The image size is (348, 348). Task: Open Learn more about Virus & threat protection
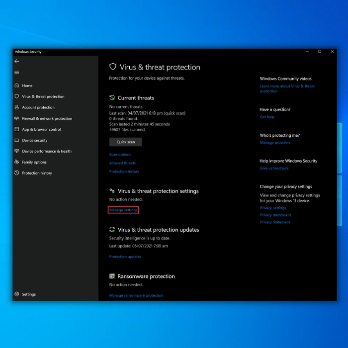287,88
